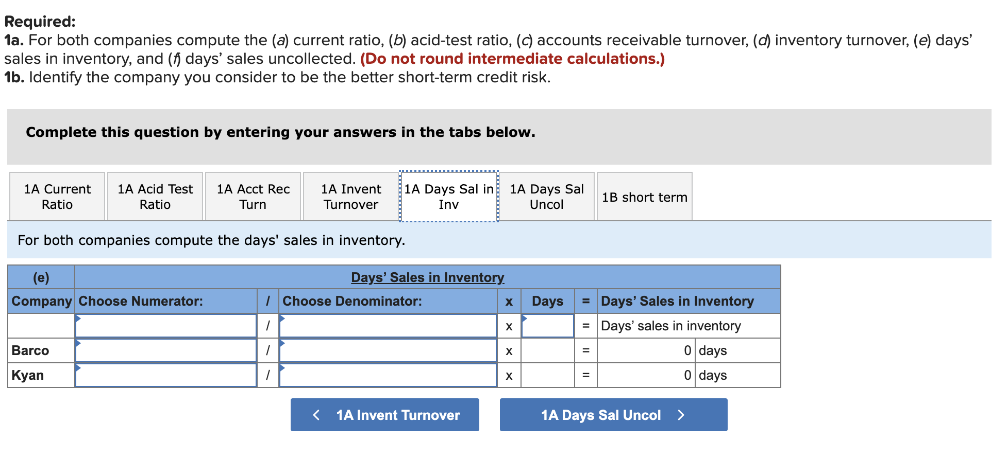The height and width of the screenshot is (459, 1007).
Task: Open the denominator dropdown in the first row
Action: coord(388,325)
